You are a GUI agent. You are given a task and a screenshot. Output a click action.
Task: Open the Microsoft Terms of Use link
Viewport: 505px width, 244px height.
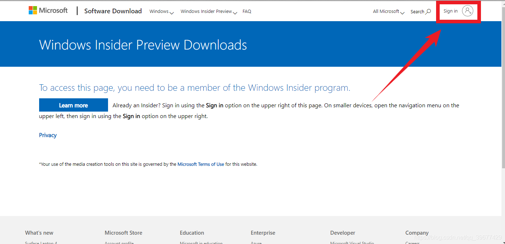pyautogui.click(x=201, y=164)
